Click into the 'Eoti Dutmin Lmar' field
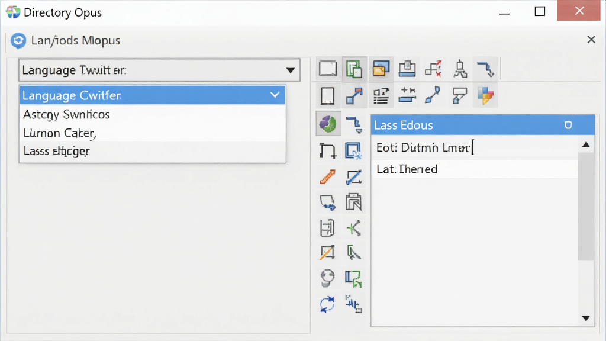Screen dimensions: 606x341 474,147
